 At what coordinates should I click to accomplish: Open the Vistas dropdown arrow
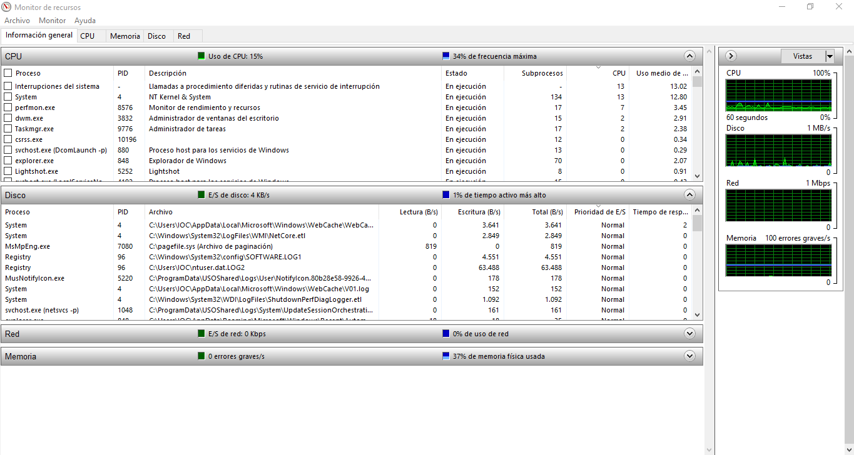click(x=830, y=56)
